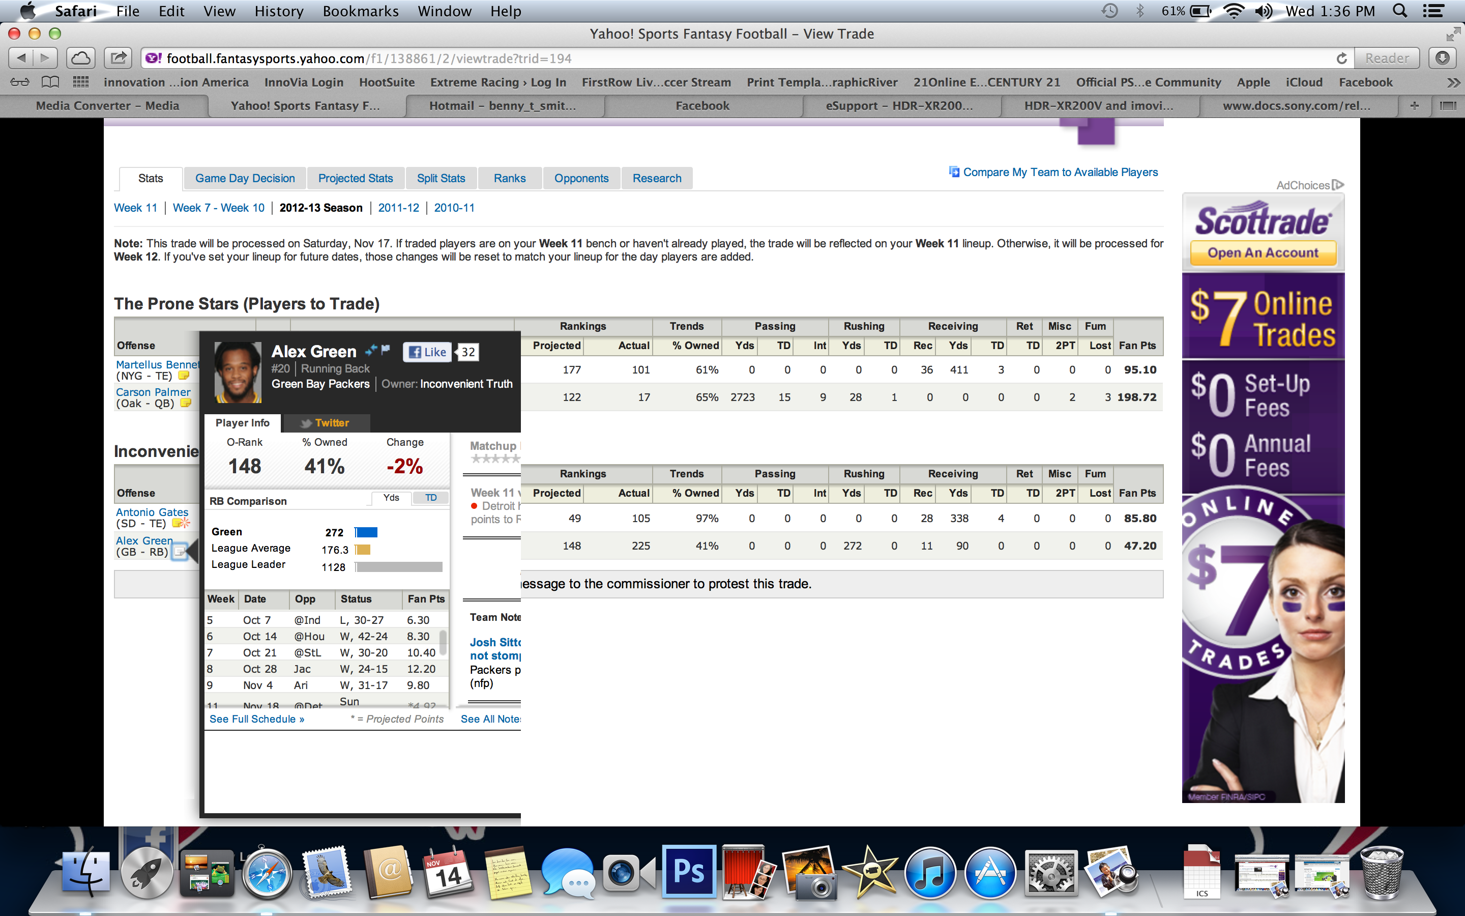The height and width of the screenshot is (916, 1465).
Task: Click the Week 11 stats link
Action: click(136, 208)
